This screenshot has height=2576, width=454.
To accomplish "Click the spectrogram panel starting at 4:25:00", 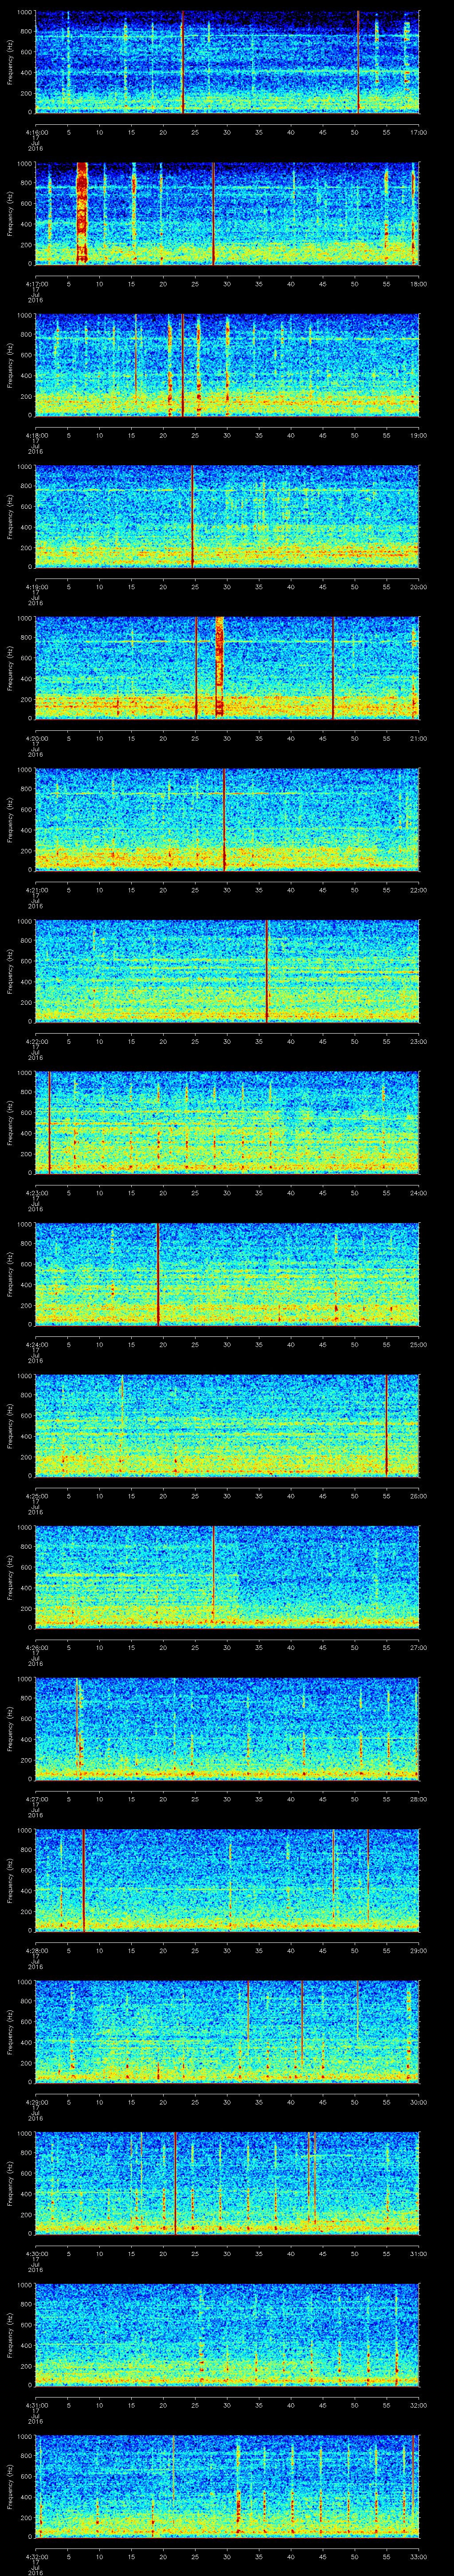I will (227, 1426).
